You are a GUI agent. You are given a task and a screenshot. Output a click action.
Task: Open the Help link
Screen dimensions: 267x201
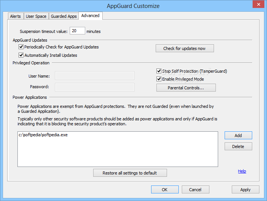pyautogui.click(x=242, y=171)
